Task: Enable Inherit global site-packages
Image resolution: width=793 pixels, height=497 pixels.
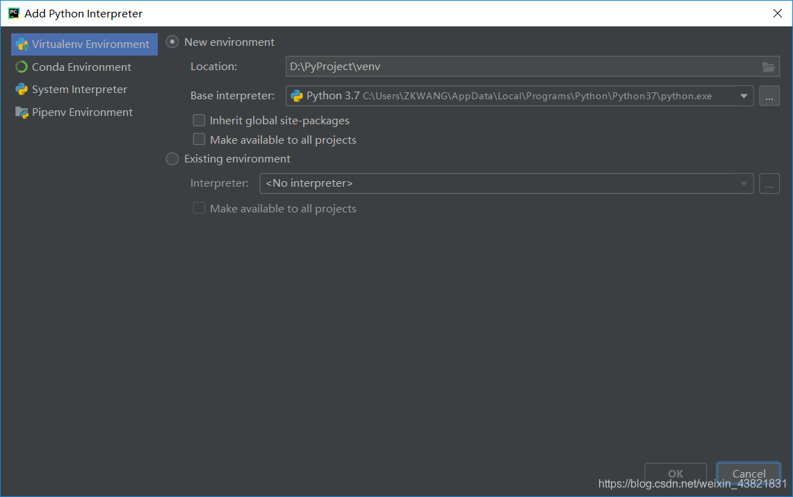Action: coord(199,120)
